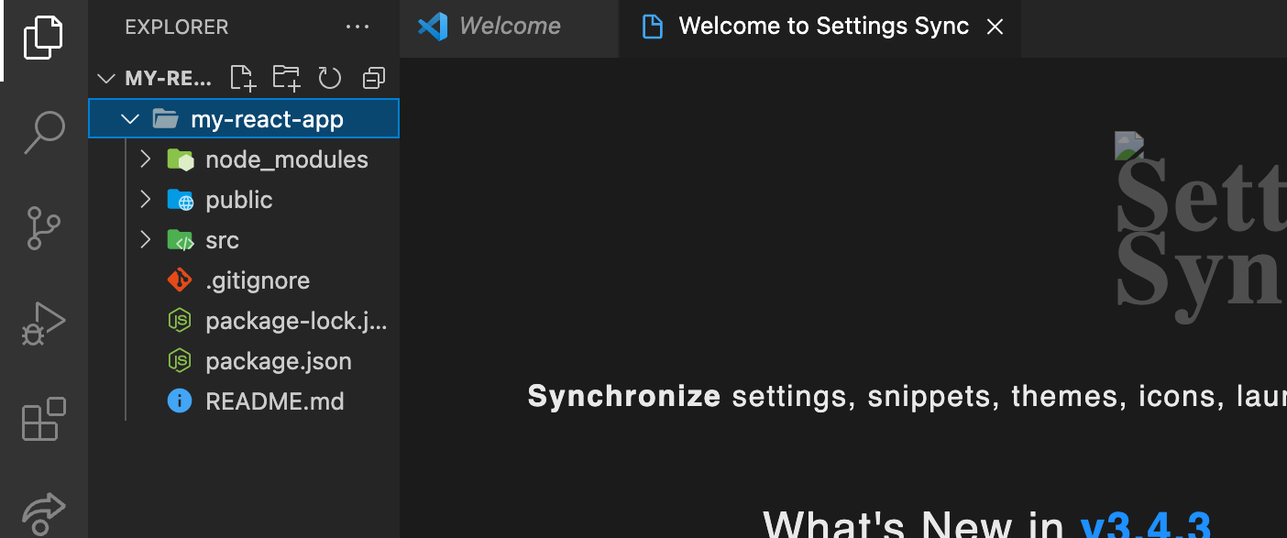
Task: Open the Run and Debug view
Action: pos(43,324)
